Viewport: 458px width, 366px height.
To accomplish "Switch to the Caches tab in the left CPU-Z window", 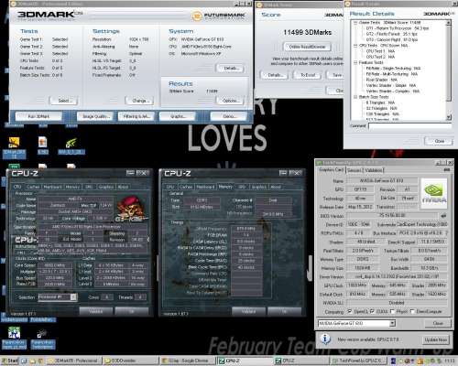I will [x=33, y=187].
